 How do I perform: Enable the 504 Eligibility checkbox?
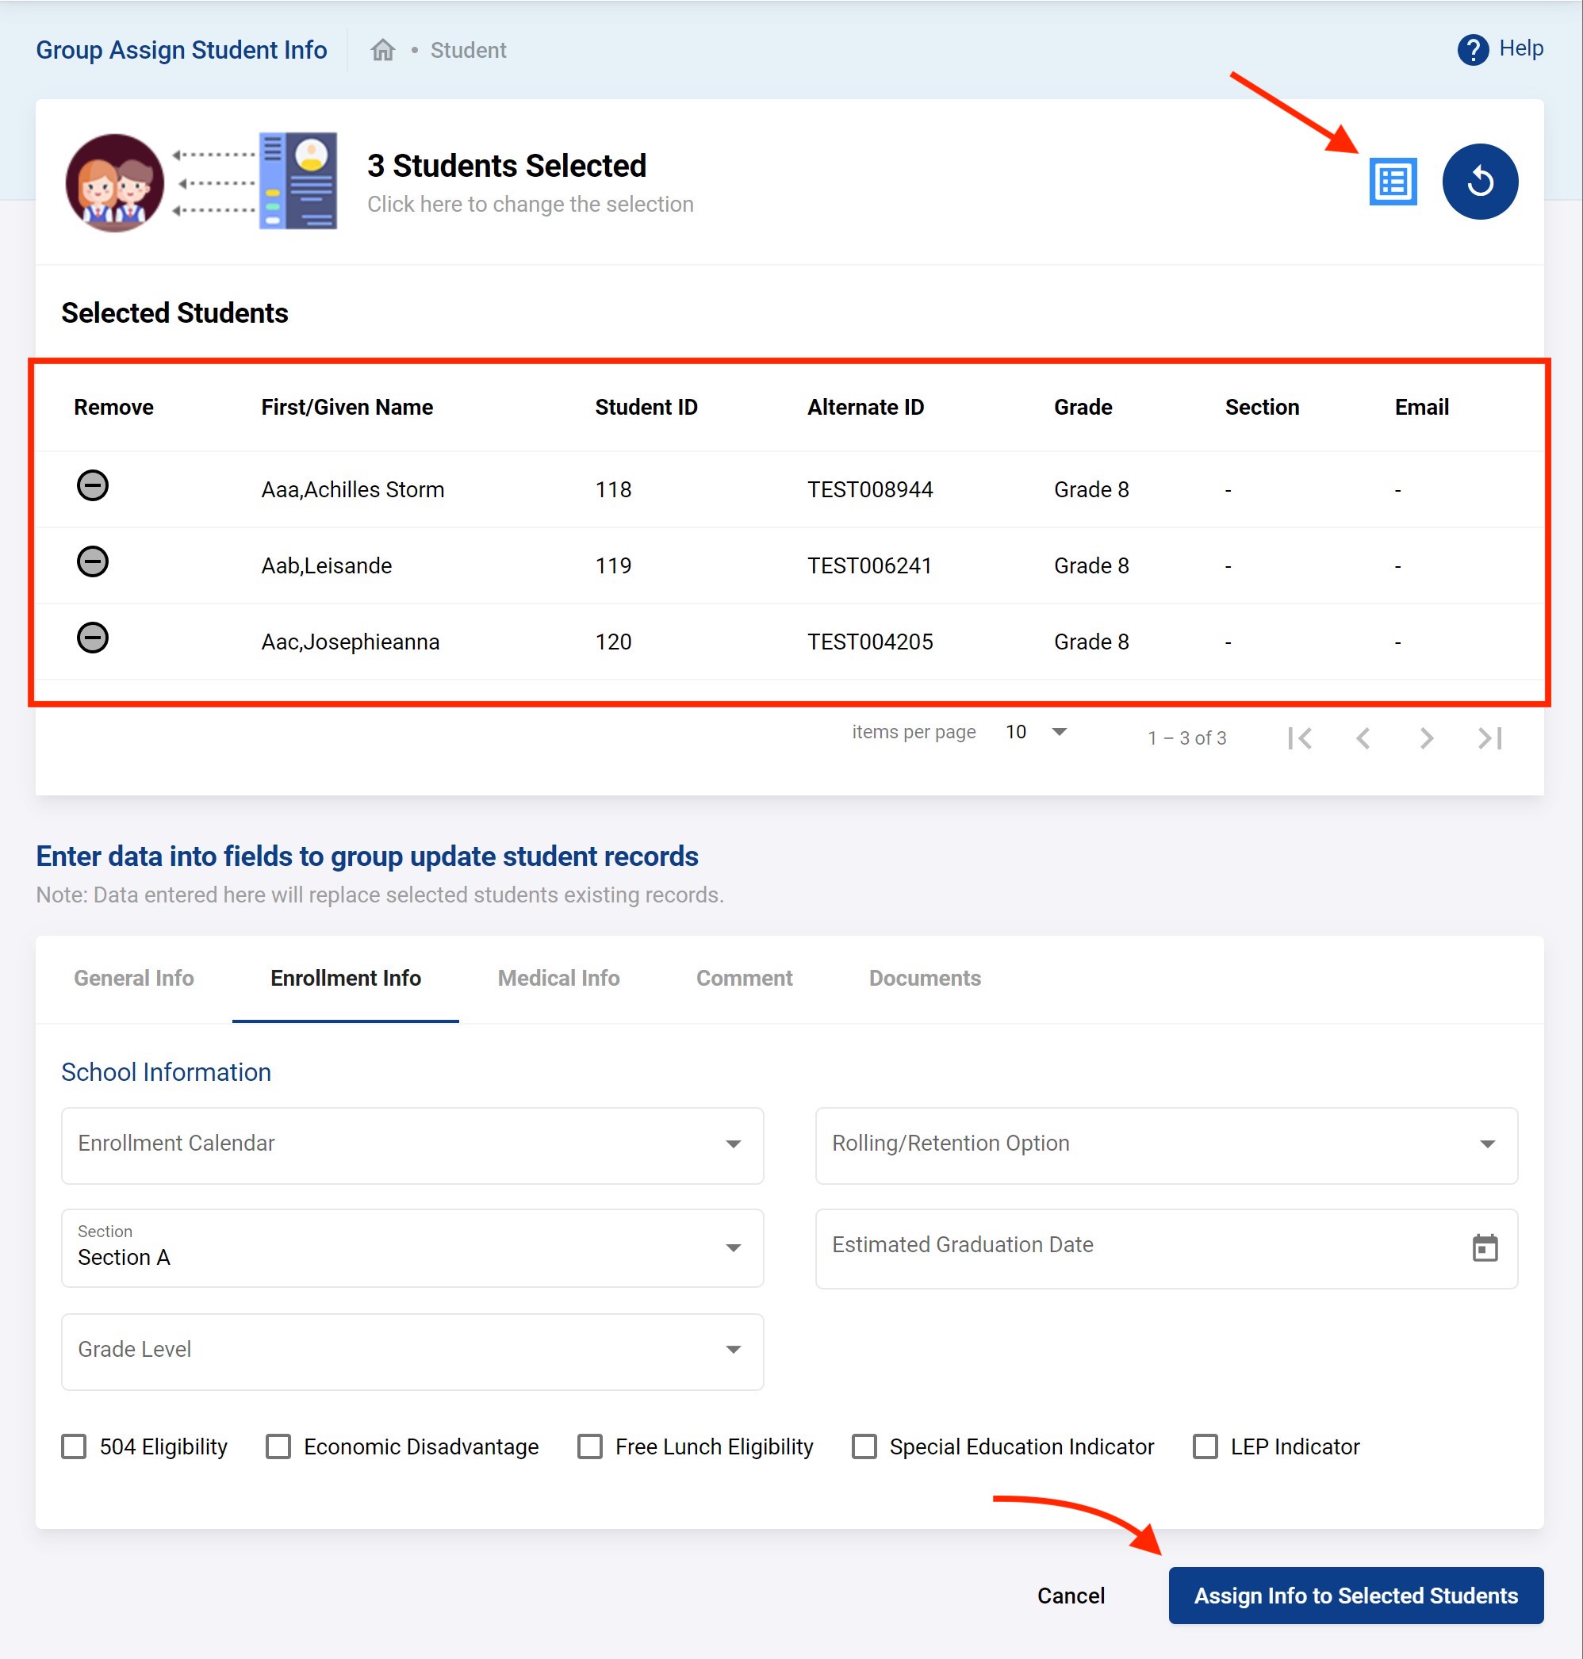click(75, 1446)
